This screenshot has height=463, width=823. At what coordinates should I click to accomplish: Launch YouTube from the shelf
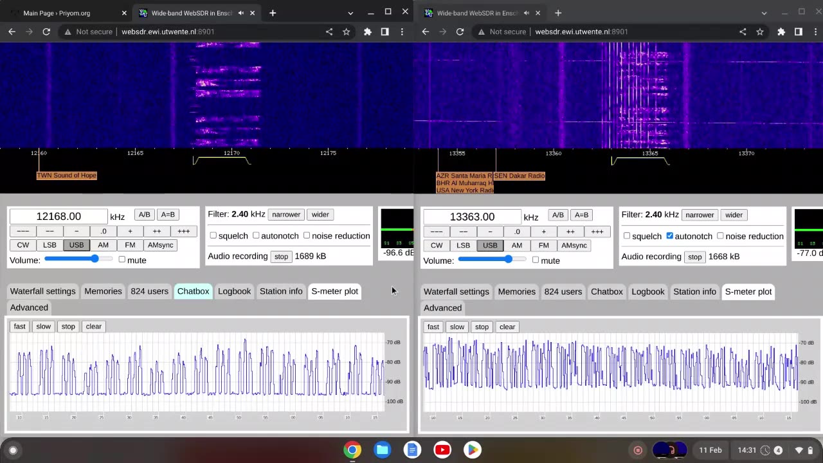point(442,449)
